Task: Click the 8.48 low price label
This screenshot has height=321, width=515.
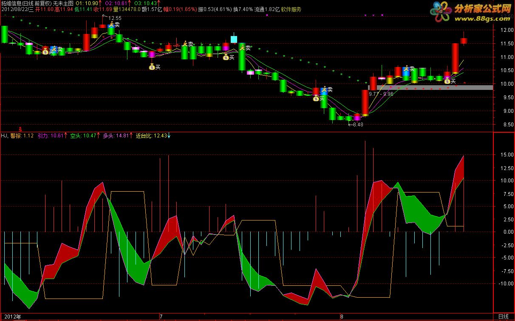Action: tap(358, 125)
